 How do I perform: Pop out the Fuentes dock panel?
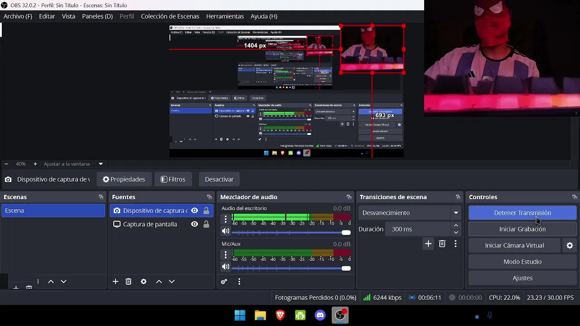tap(209, 197)
